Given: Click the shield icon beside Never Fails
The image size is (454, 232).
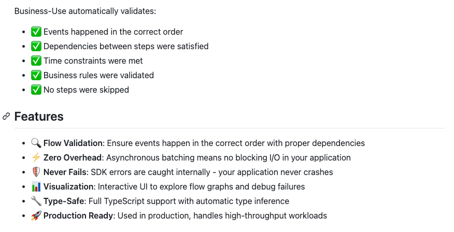Looking at the screenshot, I should click(x=36, y=172).
